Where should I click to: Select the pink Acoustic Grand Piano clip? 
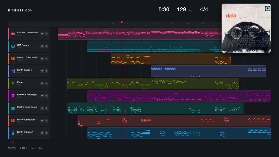[140, 34]
